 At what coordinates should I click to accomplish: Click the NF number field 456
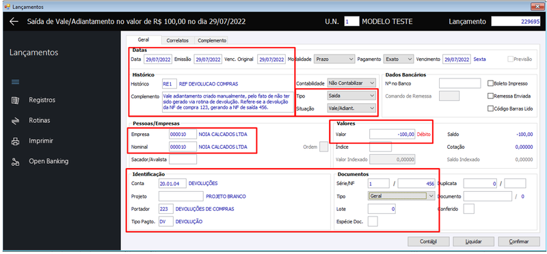tap(416, 183)
